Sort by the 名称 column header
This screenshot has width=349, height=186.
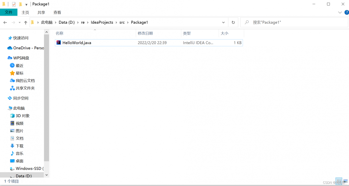click(x=95, y=33)
